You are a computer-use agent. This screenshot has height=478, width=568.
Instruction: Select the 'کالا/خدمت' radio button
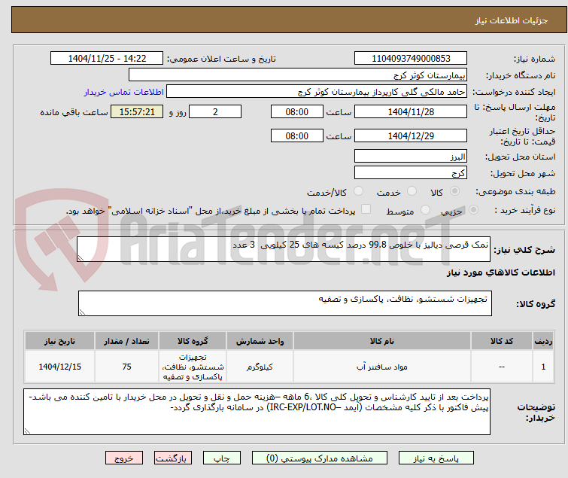[x=358, y=191]
